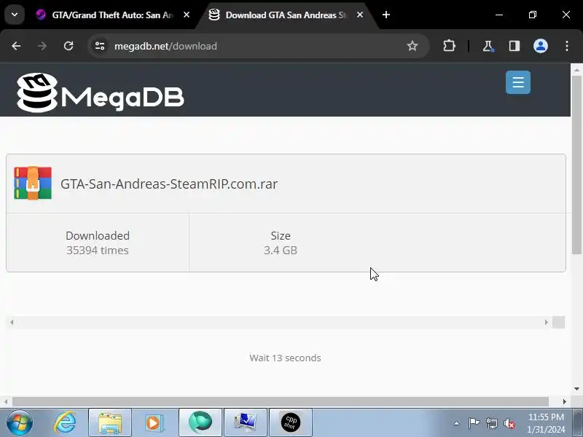Click the WinRAR archive file icon
This screenshot has height=437, width=583.
tap(33, 184)
